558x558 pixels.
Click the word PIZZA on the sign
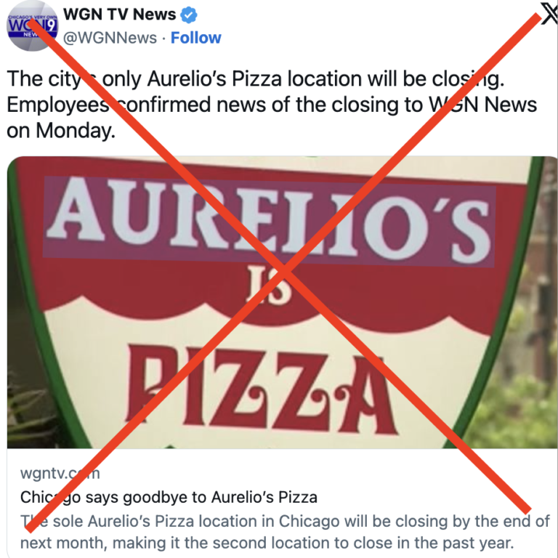click(x=262, y=389)
